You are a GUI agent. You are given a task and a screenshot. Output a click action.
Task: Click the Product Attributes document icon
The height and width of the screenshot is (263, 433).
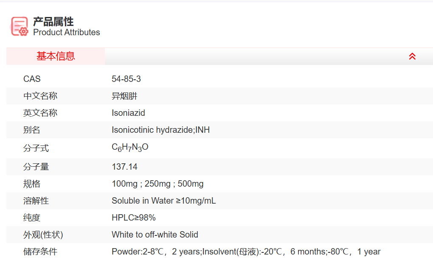click(20, 27)
